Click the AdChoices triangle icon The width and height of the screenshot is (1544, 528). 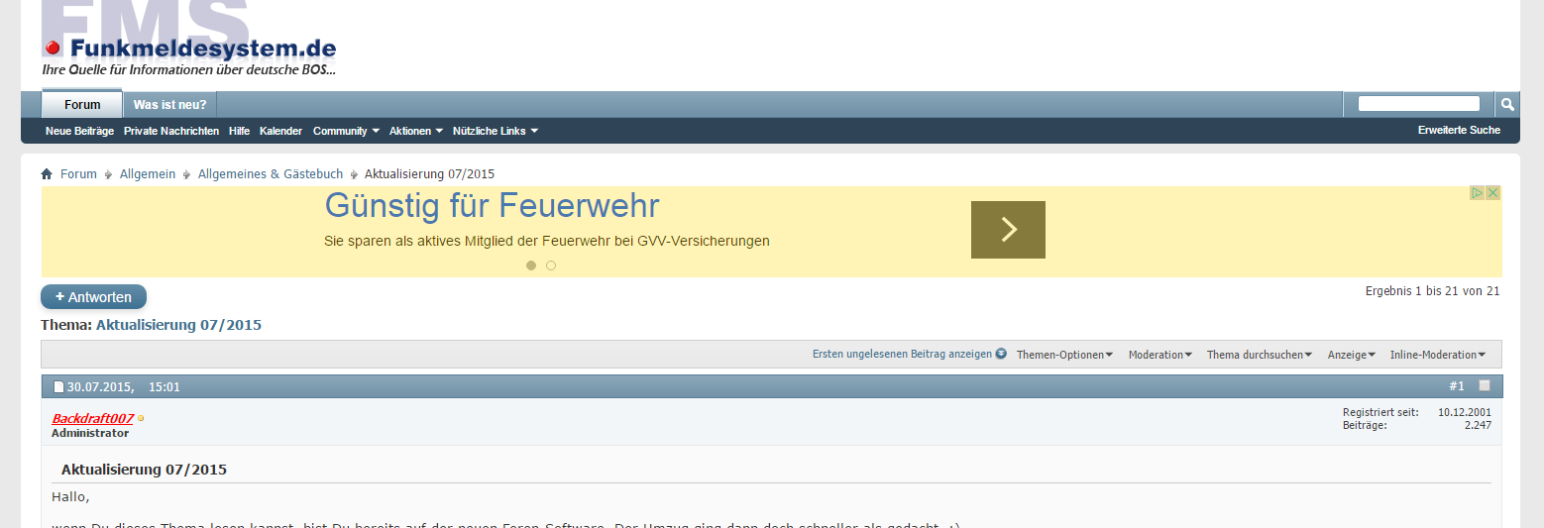point(1477,193)
